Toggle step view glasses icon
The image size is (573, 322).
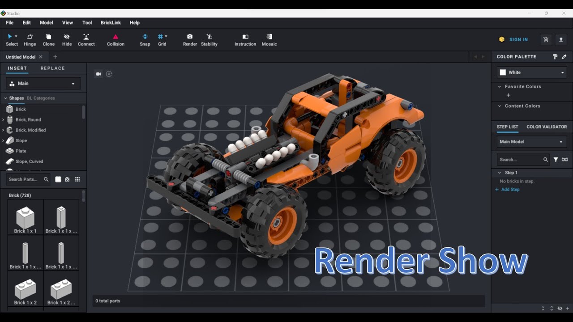(x=565, y=160)
